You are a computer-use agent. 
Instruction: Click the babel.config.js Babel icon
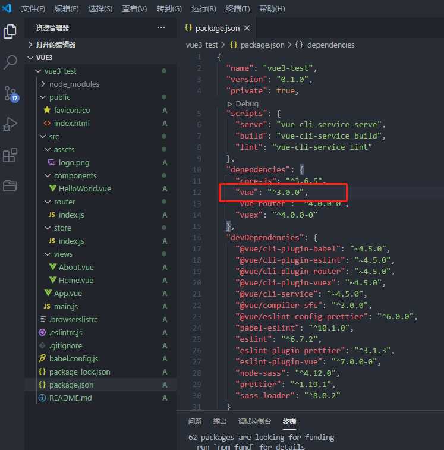pos(42,358)
